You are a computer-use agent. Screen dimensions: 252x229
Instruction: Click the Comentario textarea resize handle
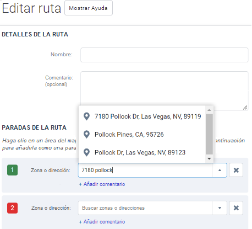point(245,108)
